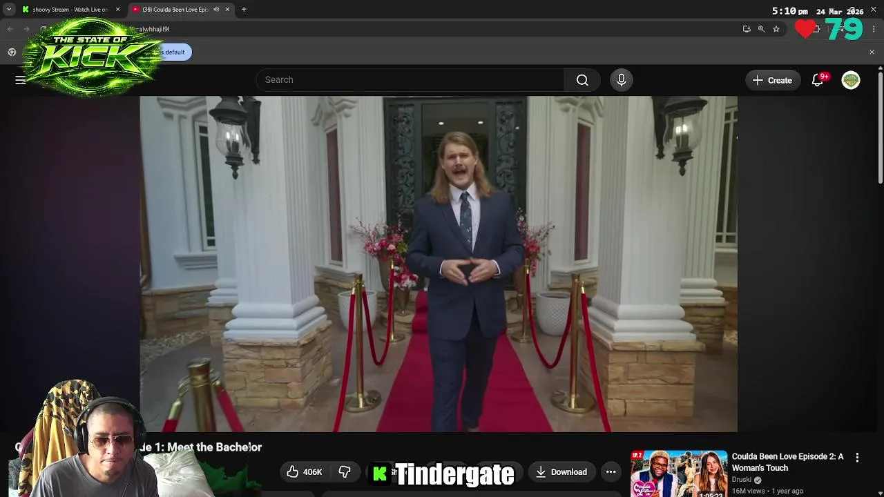This screenshot has height=497, width=884.
Task: Mute the YouTube tab via speaker icon
Action: click(216, 10)
